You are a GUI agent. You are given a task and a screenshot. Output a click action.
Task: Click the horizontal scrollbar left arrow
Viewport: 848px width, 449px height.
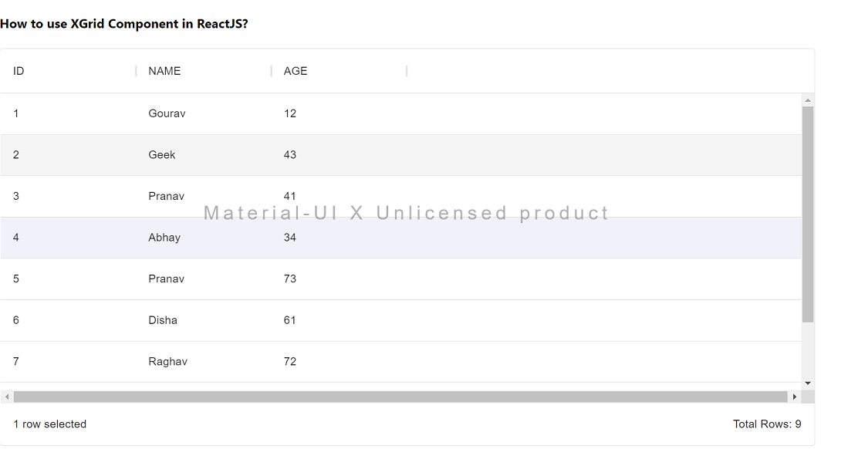point(7,397)
